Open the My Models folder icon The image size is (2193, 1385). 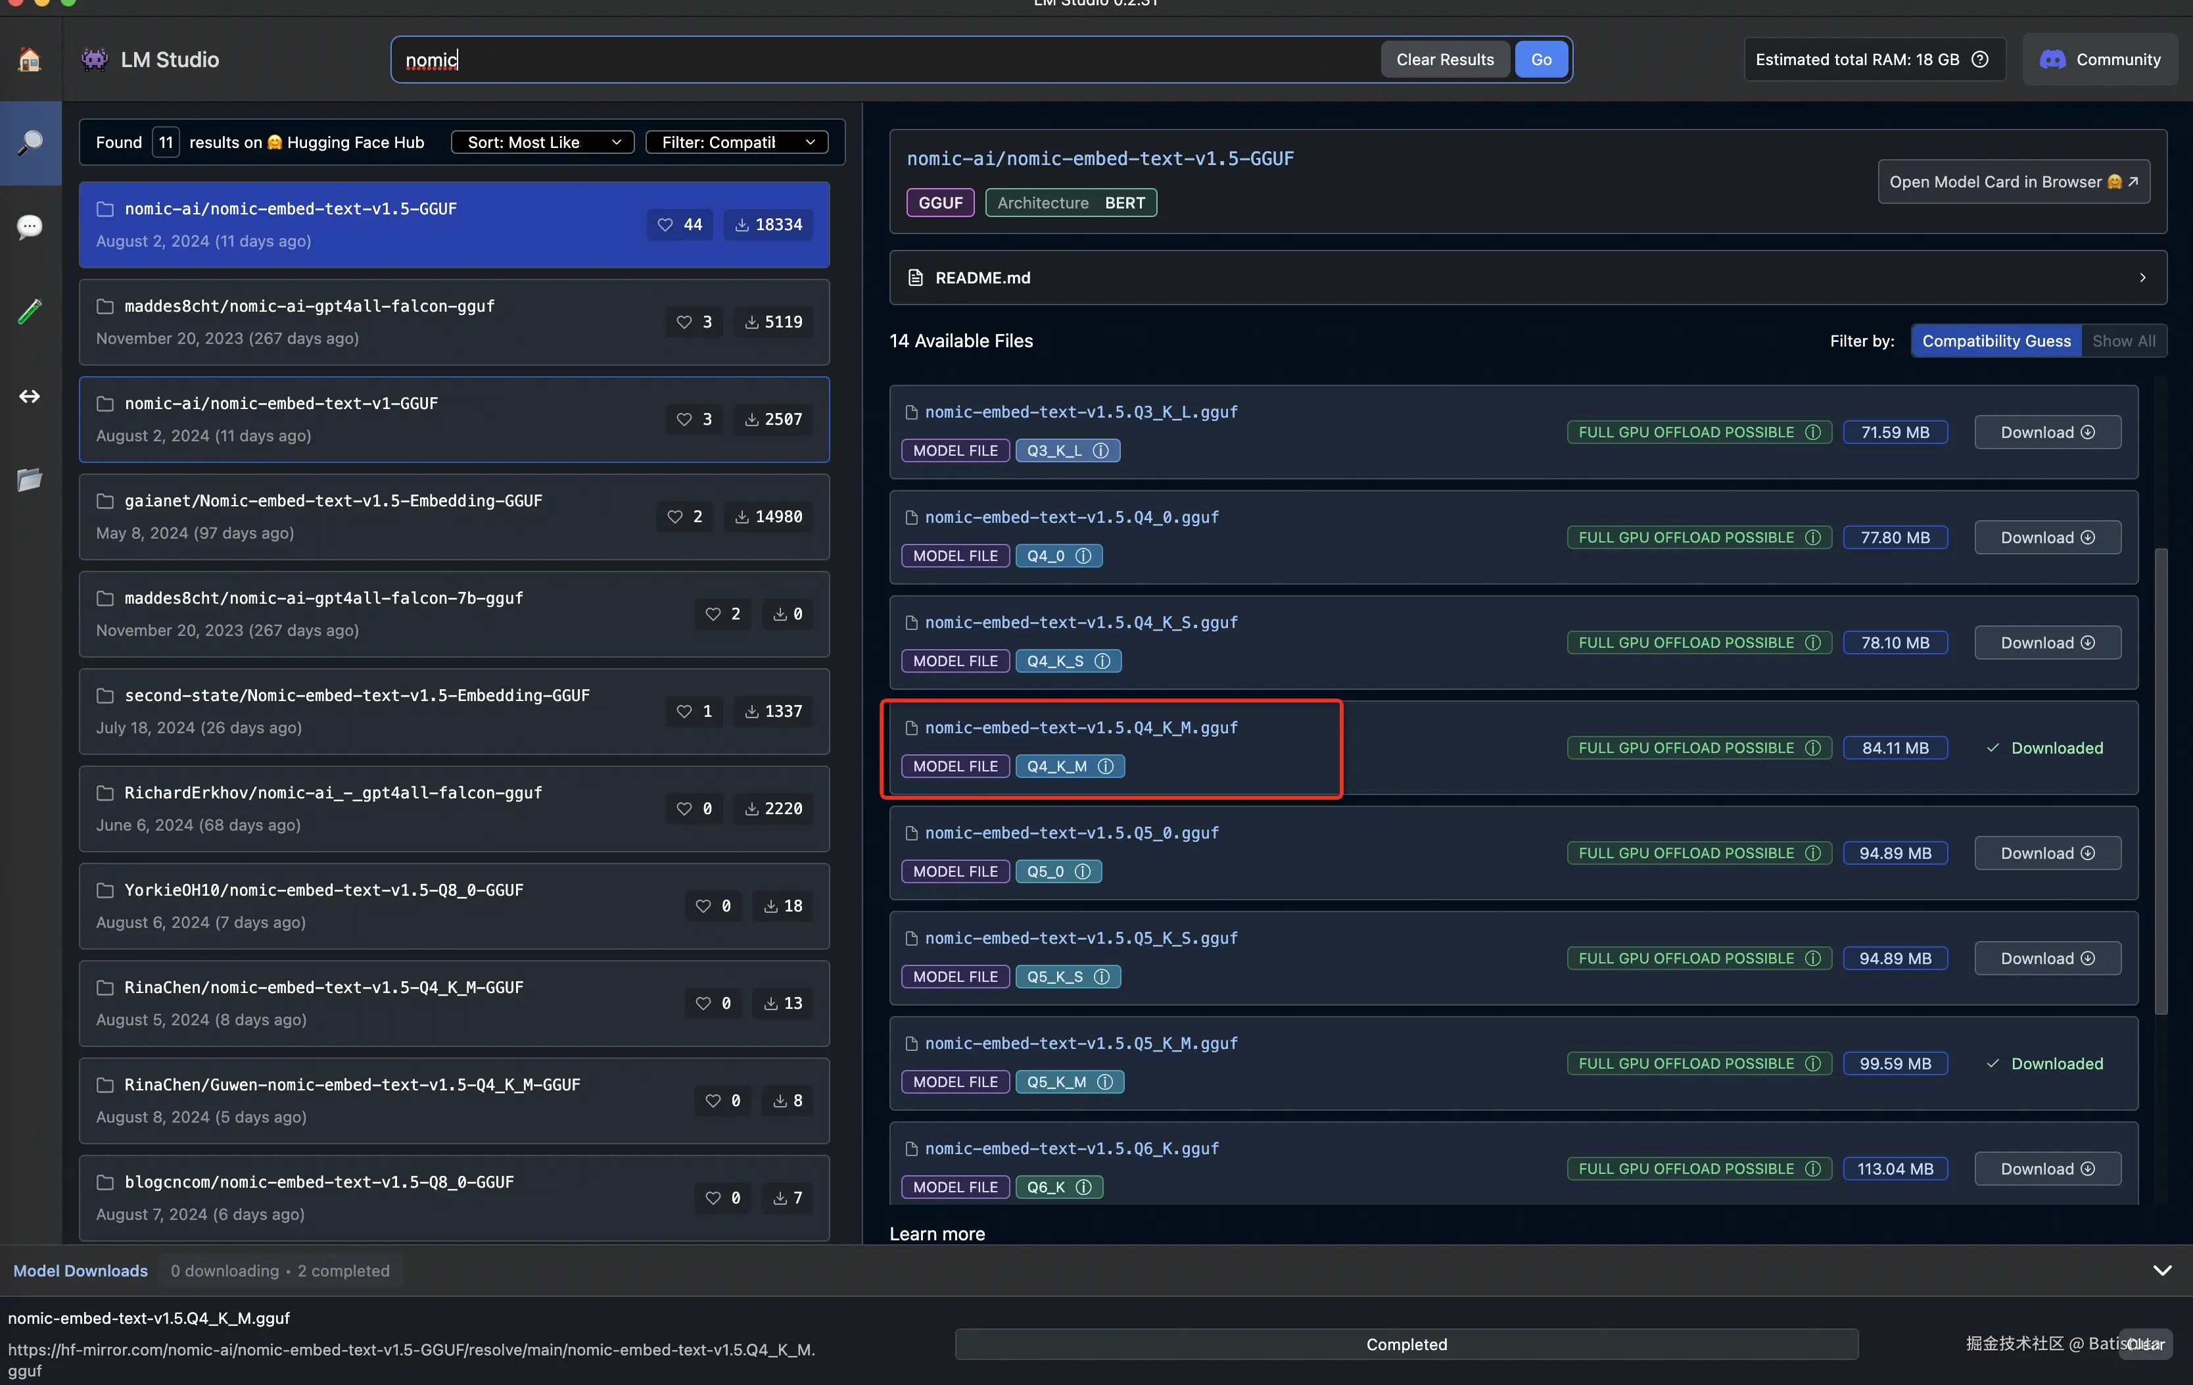(x=30, y=479)
